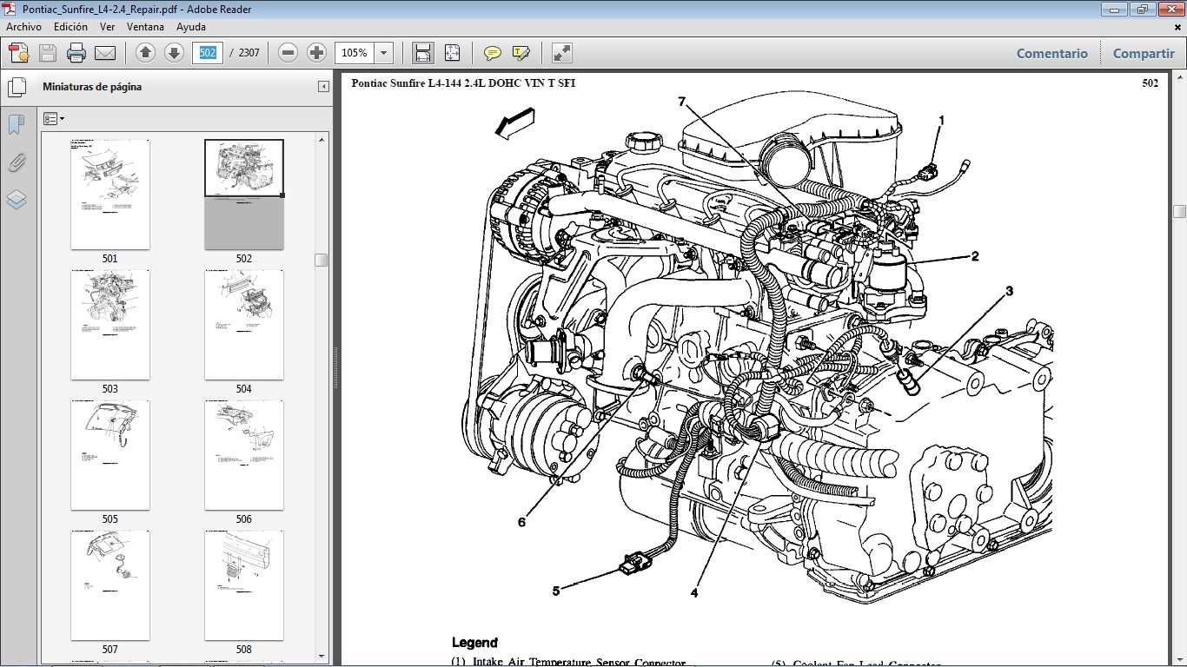Open the Edición menu
Screen dimensions: 1187x667
coord(70,27)
